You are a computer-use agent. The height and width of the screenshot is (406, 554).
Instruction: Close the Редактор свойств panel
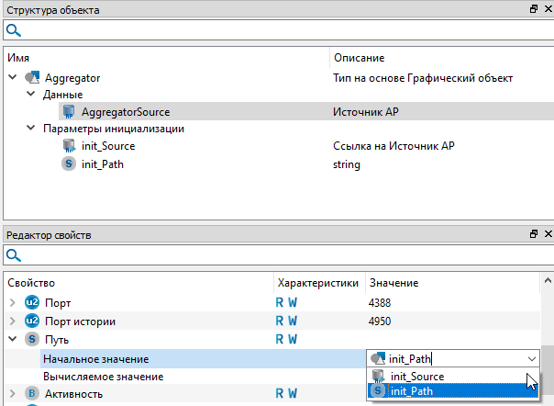pos(547,235)
